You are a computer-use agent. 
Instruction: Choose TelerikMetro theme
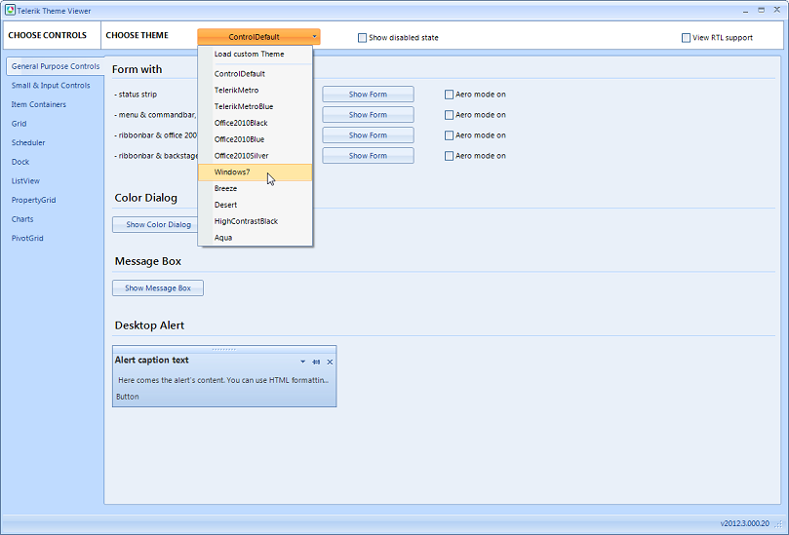pos(256,91)
